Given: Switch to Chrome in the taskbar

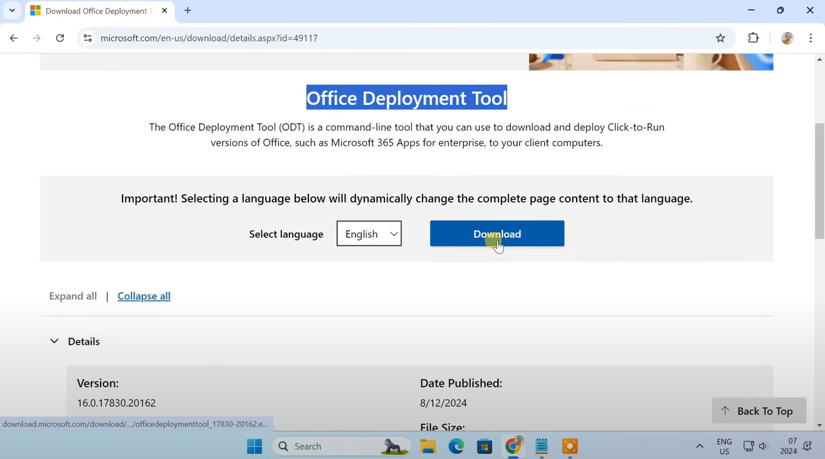Looking at the screenshot, I should [x=513, y=446].
